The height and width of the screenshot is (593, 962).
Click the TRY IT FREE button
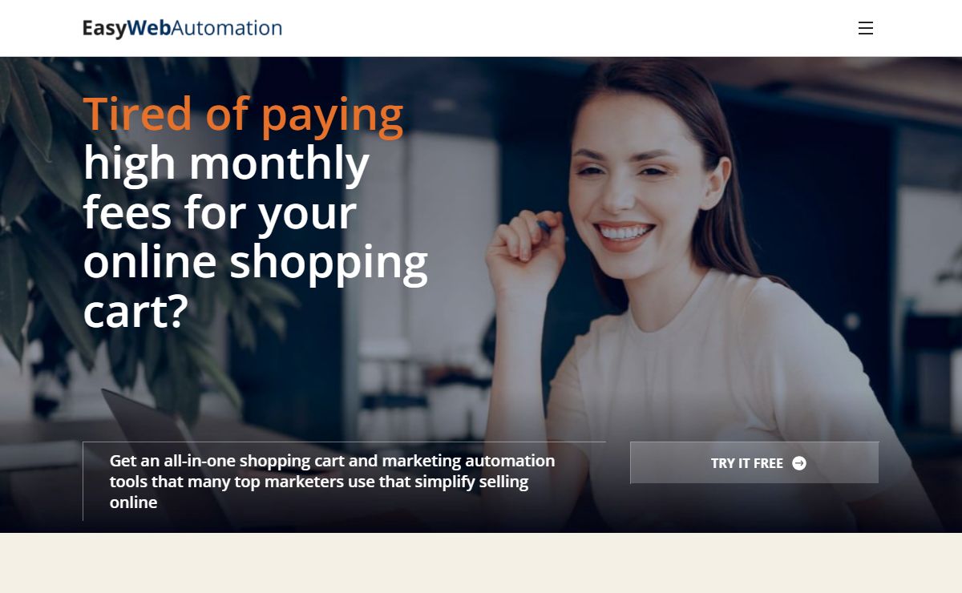(x=754, y=462)
